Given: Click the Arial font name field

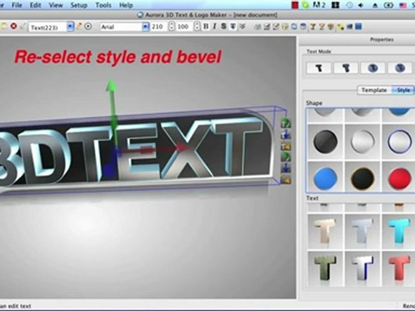Looking at the screenshot, I should [121, 27].
